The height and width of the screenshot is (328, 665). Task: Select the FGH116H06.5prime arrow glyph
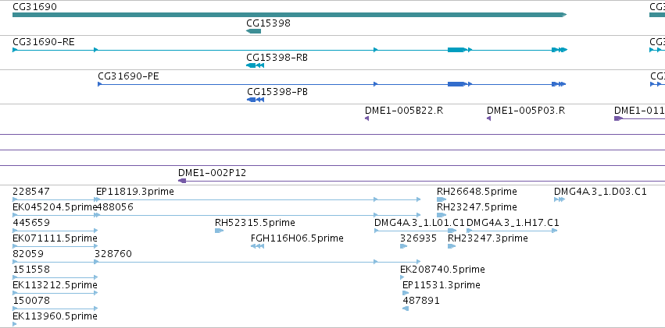click(x=257, y=246)
